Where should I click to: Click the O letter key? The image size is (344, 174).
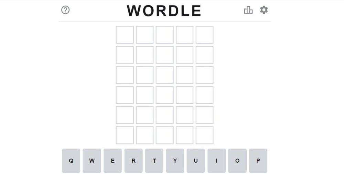(x=237, y=161)
